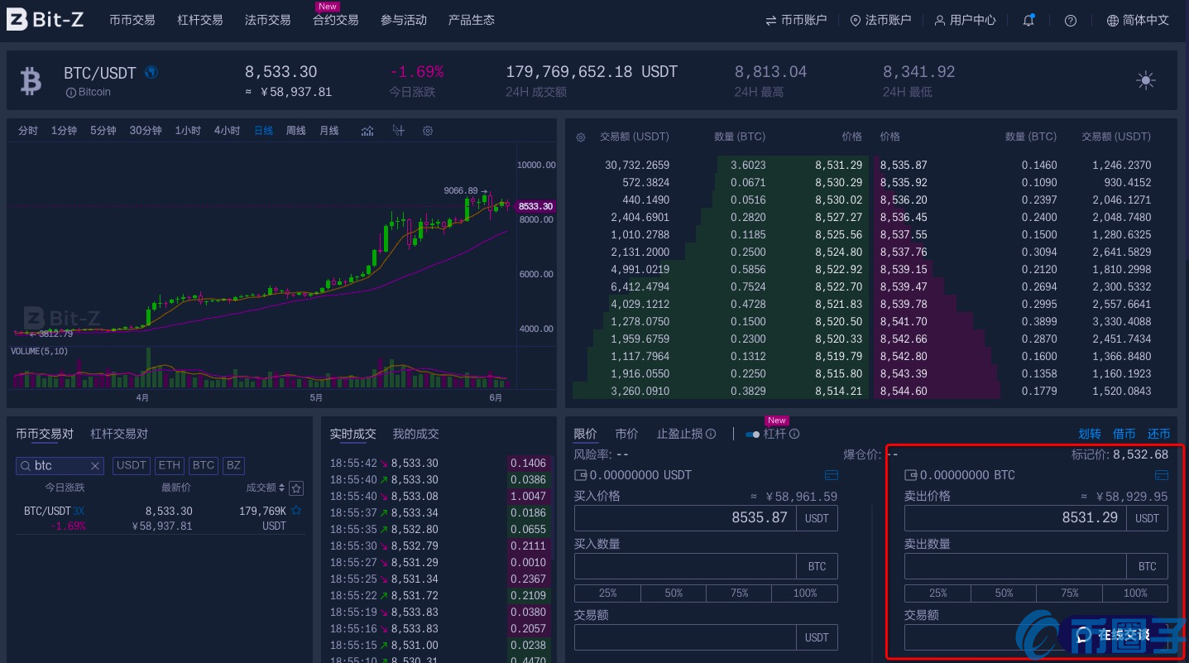Switch chart to 4小时 interval

[227, 131]
